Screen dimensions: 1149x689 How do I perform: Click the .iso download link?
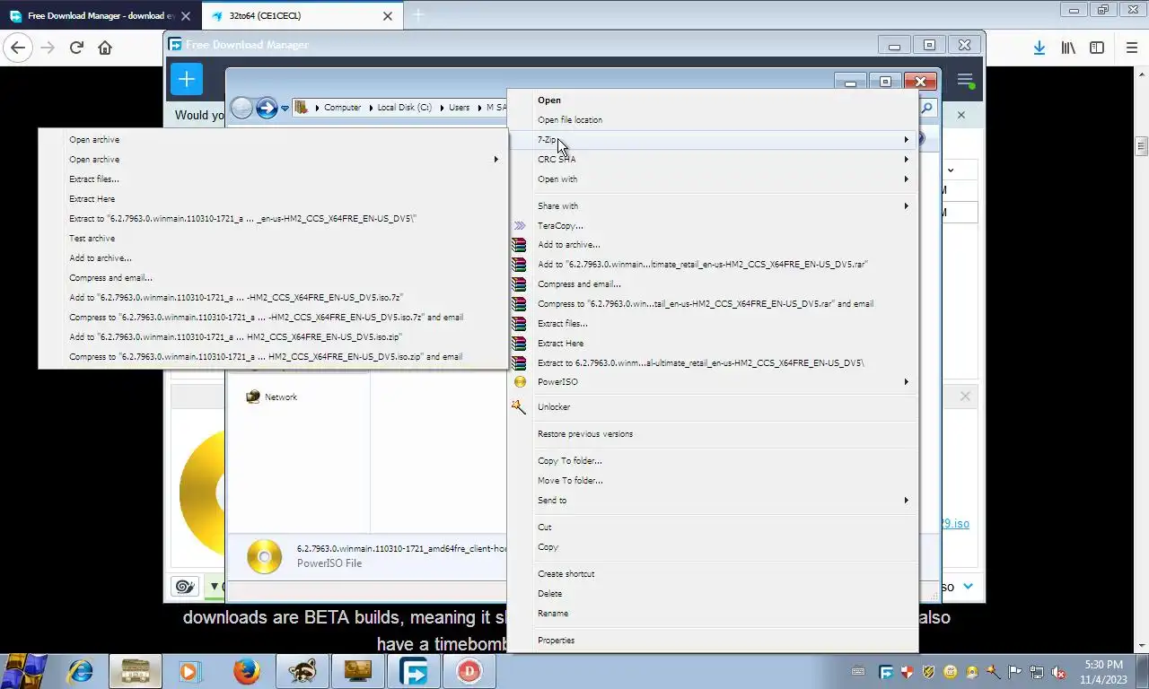click(955, 523)
